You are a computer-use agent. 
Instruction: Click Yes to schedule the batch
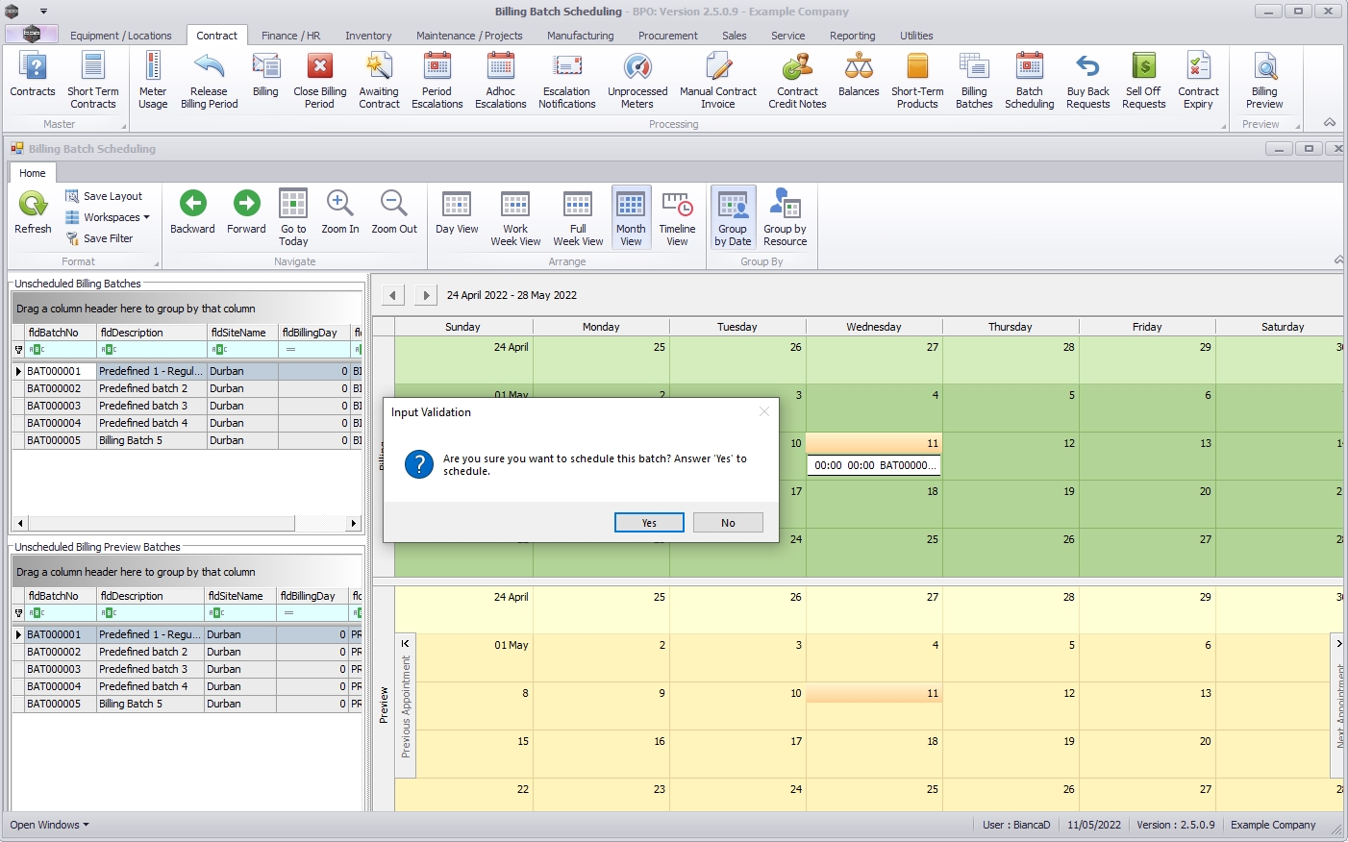click(649, 523)
